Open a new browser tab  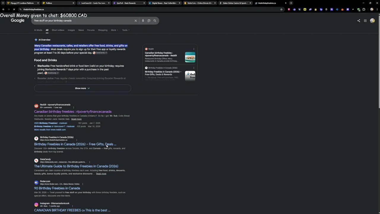click(x=291, y=3)
